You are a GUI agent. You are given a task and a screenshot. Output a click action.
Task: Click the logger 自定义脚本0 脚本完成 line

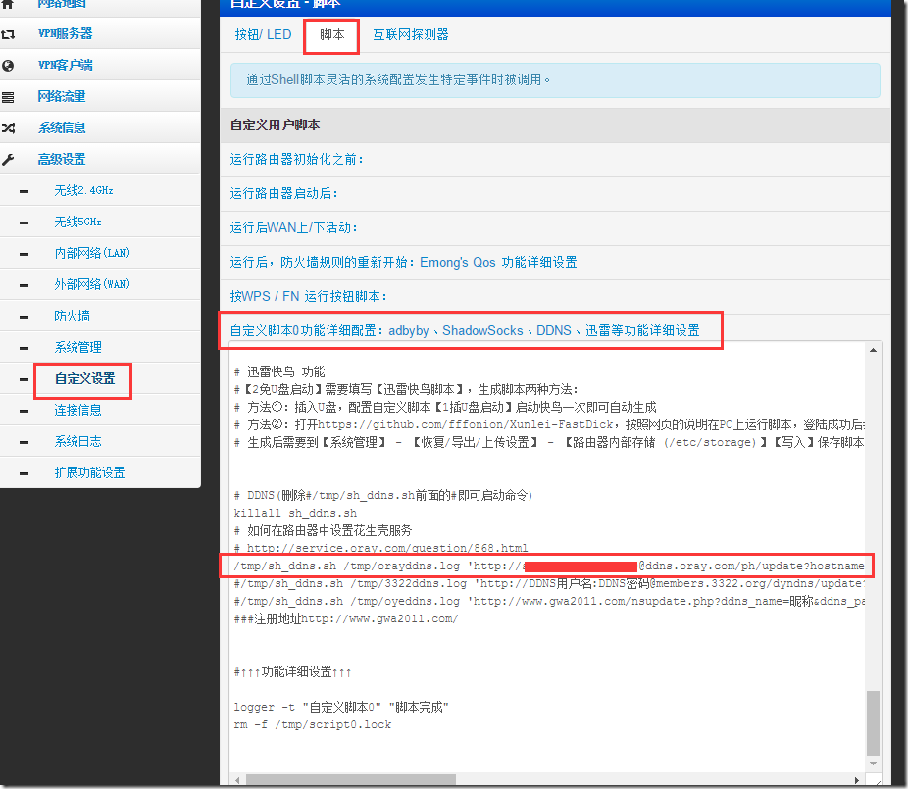pos(341,707)
